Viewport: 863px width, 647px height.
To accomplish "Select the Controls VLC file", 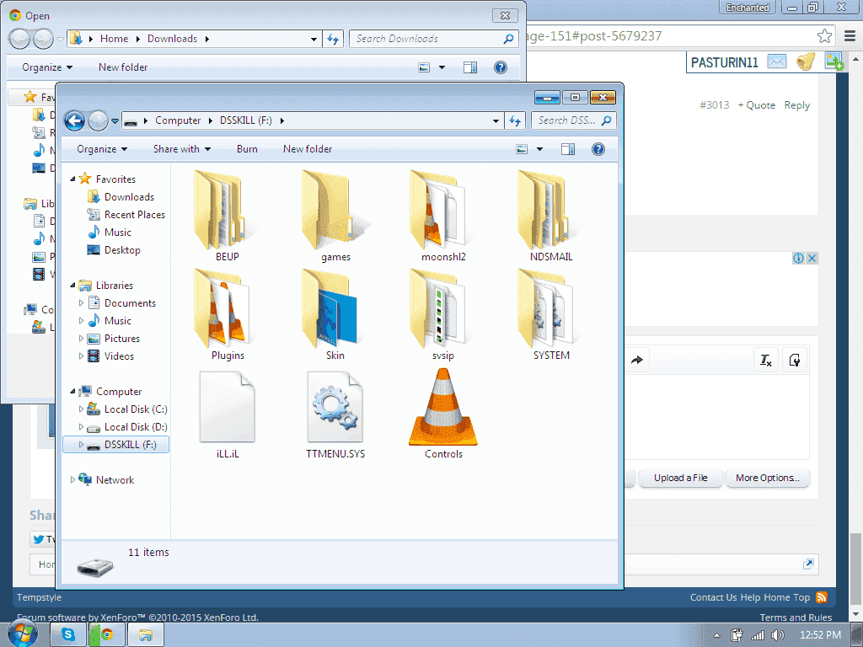I will [x=443, y=414].
